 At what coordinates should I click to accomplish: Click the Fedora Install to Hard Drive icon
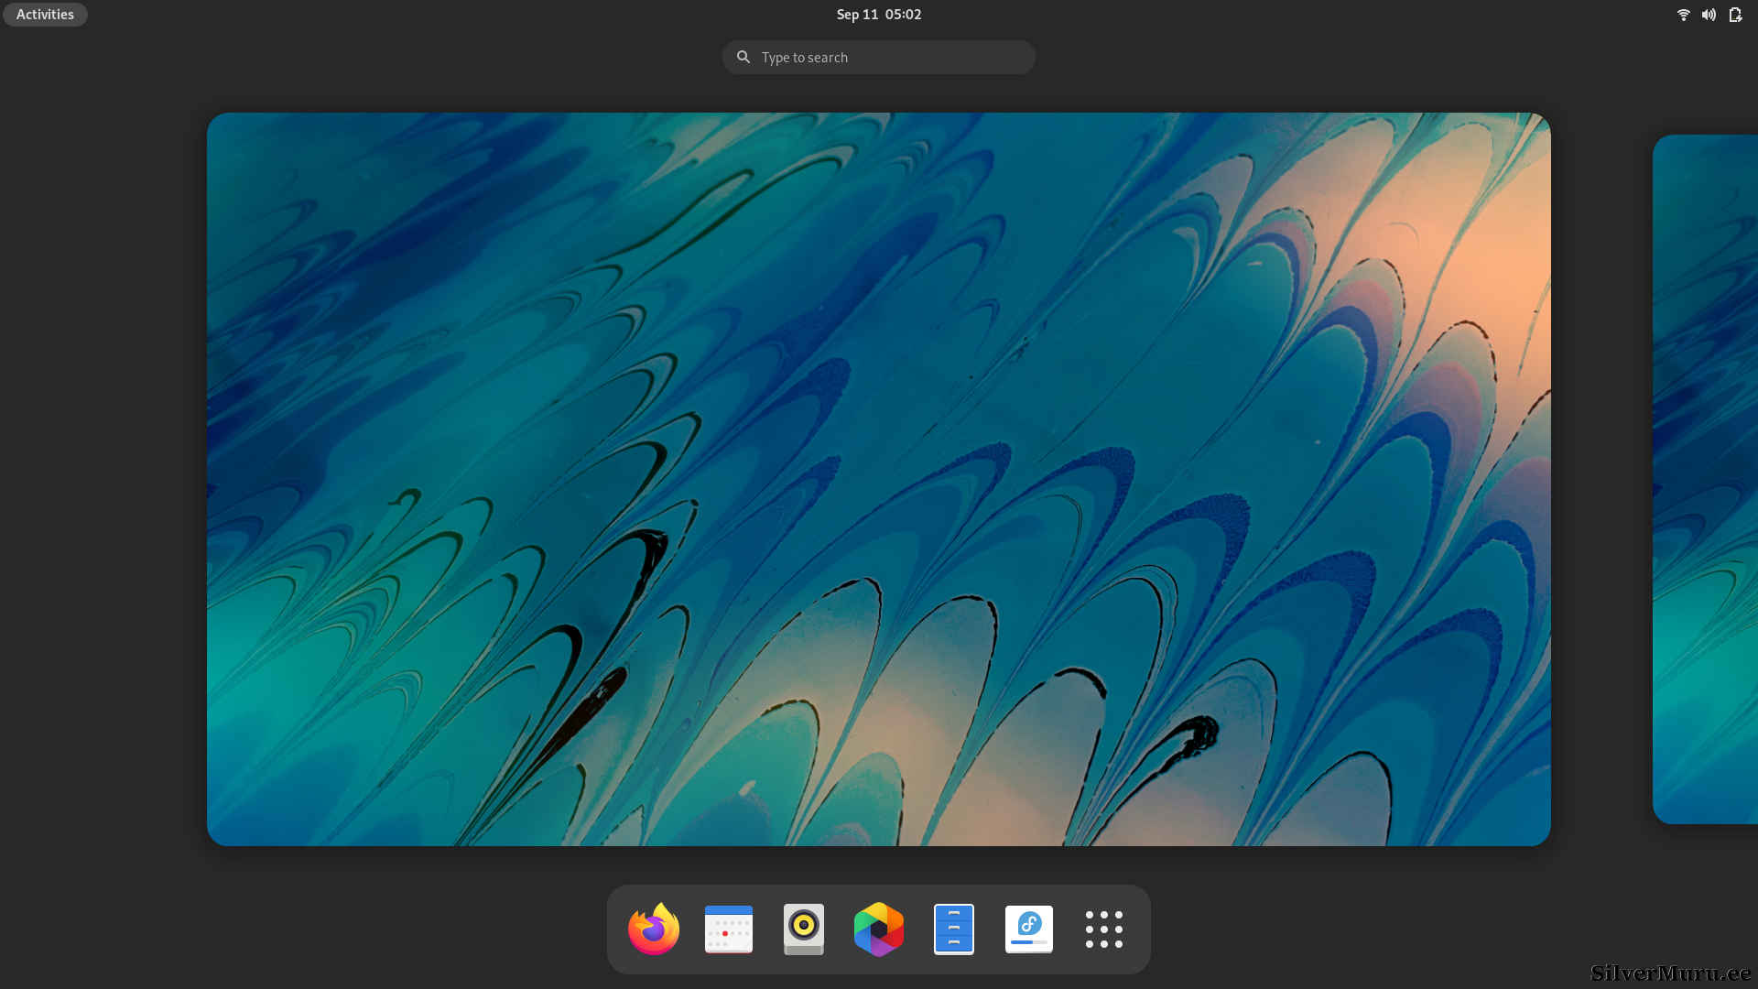[1029, 929]
